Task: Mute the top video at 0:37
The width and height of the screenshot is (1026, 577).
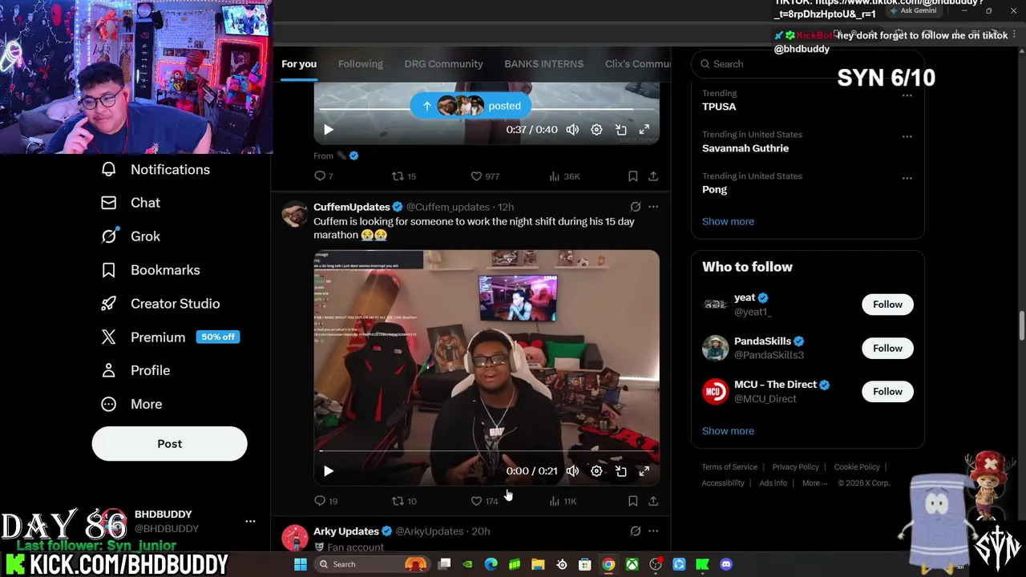Action: pyautogui.click(x=572, y=129)
